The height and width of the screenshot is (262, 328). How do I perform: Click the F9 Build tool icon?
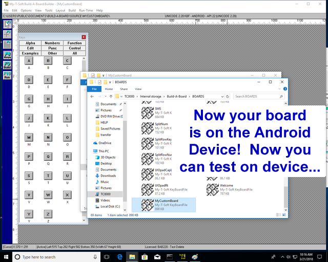pos(7,64)
